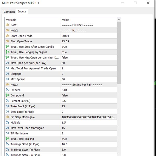Image resolution: width=156 pixels, height=156 pixels.
Task: Click the string icon beside Start Open Trade
Action: 7,36
